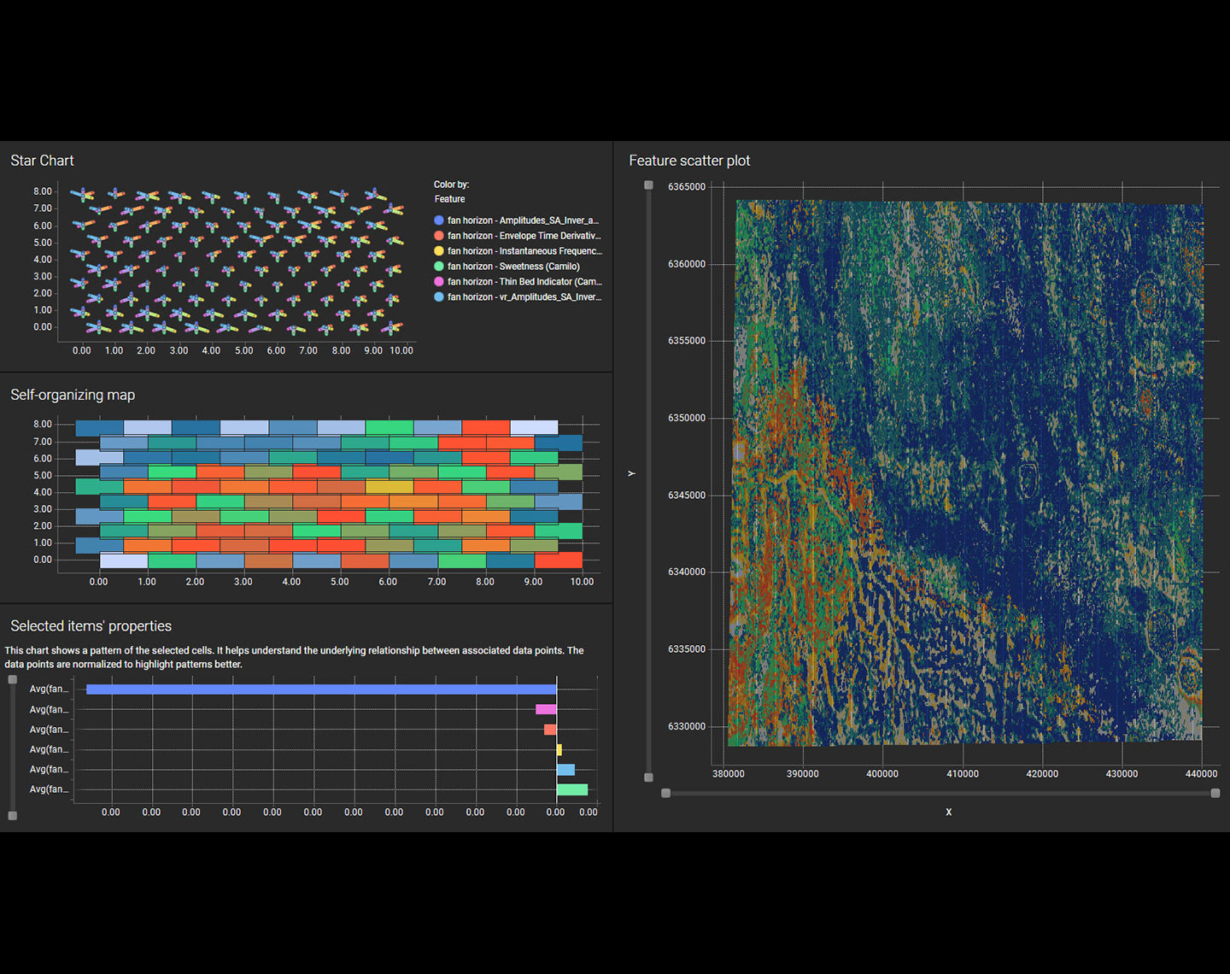Click the 'X' axis title below scatter plot

(x=949, y=813)
